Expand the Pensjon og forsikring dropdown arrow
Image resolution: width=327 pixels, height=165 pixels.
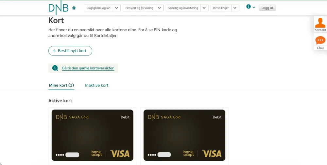pyautogui.click(x=160, y=8)
